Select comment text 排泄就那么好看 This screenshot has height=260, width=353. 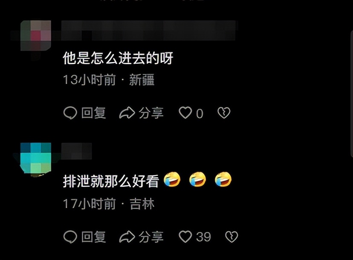pos(111,181)
